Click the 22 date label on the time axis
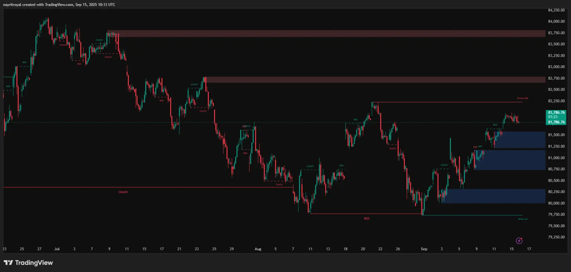Viewport: 571px width, 272px height. 380,249
